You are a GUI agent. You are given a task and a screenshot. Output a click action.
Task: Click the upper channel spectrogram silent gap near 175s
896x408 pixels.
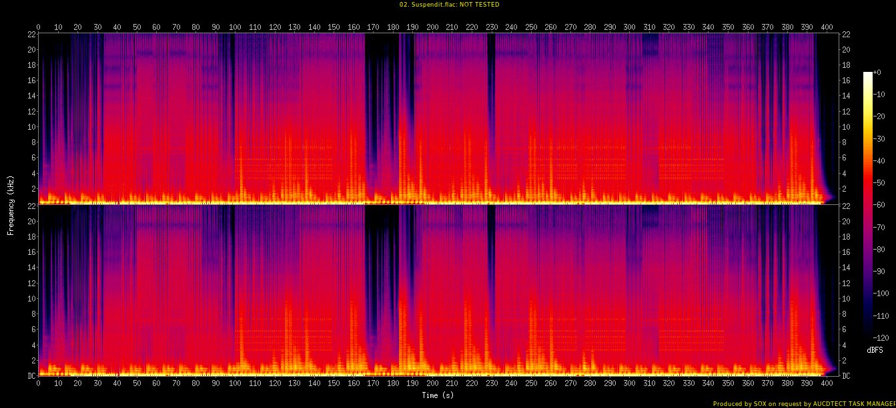tap(380, 100)
